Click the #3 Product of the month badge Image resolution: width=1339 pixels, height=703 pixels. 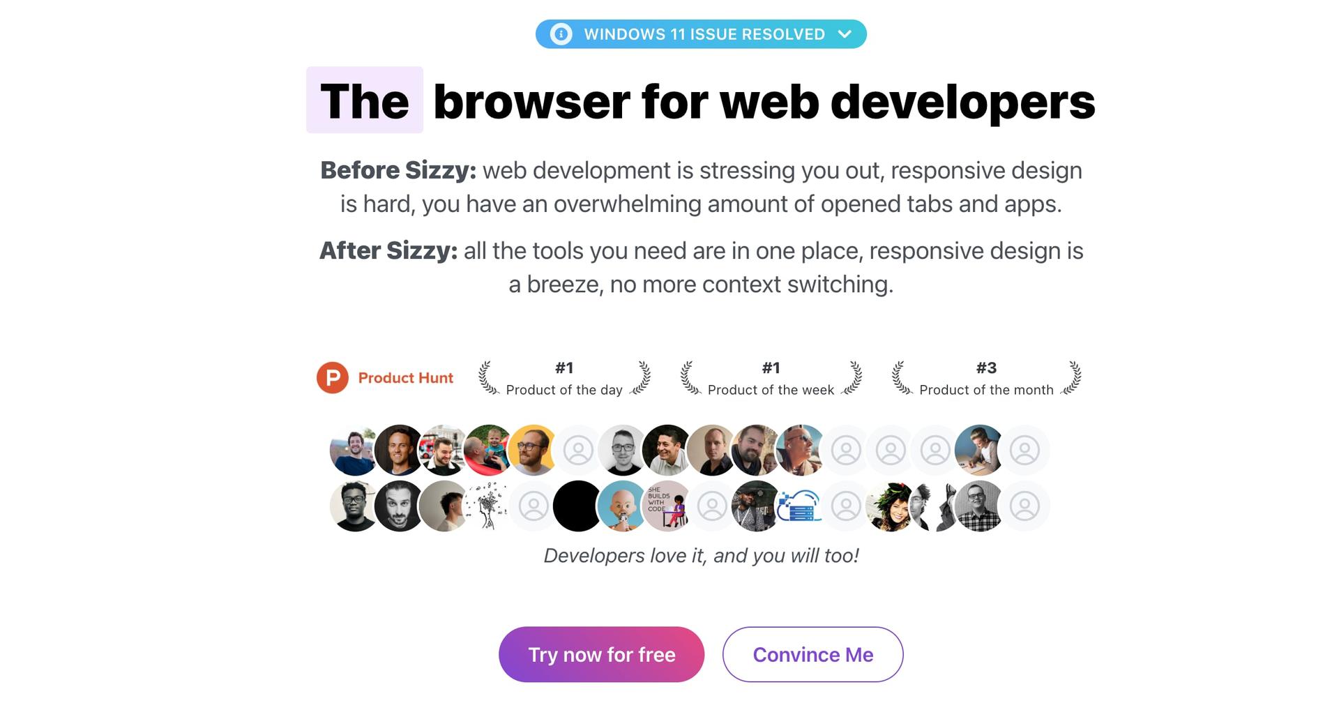pos(986,379)
